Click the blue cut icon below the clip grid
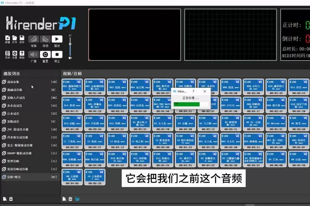 point(77,199)
